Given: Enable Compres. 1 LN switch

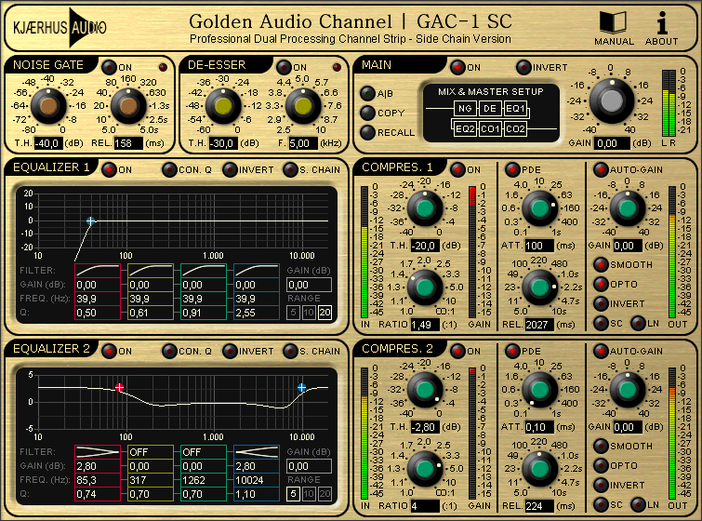Looking at the screenshot, I should [x=638, y=323].
